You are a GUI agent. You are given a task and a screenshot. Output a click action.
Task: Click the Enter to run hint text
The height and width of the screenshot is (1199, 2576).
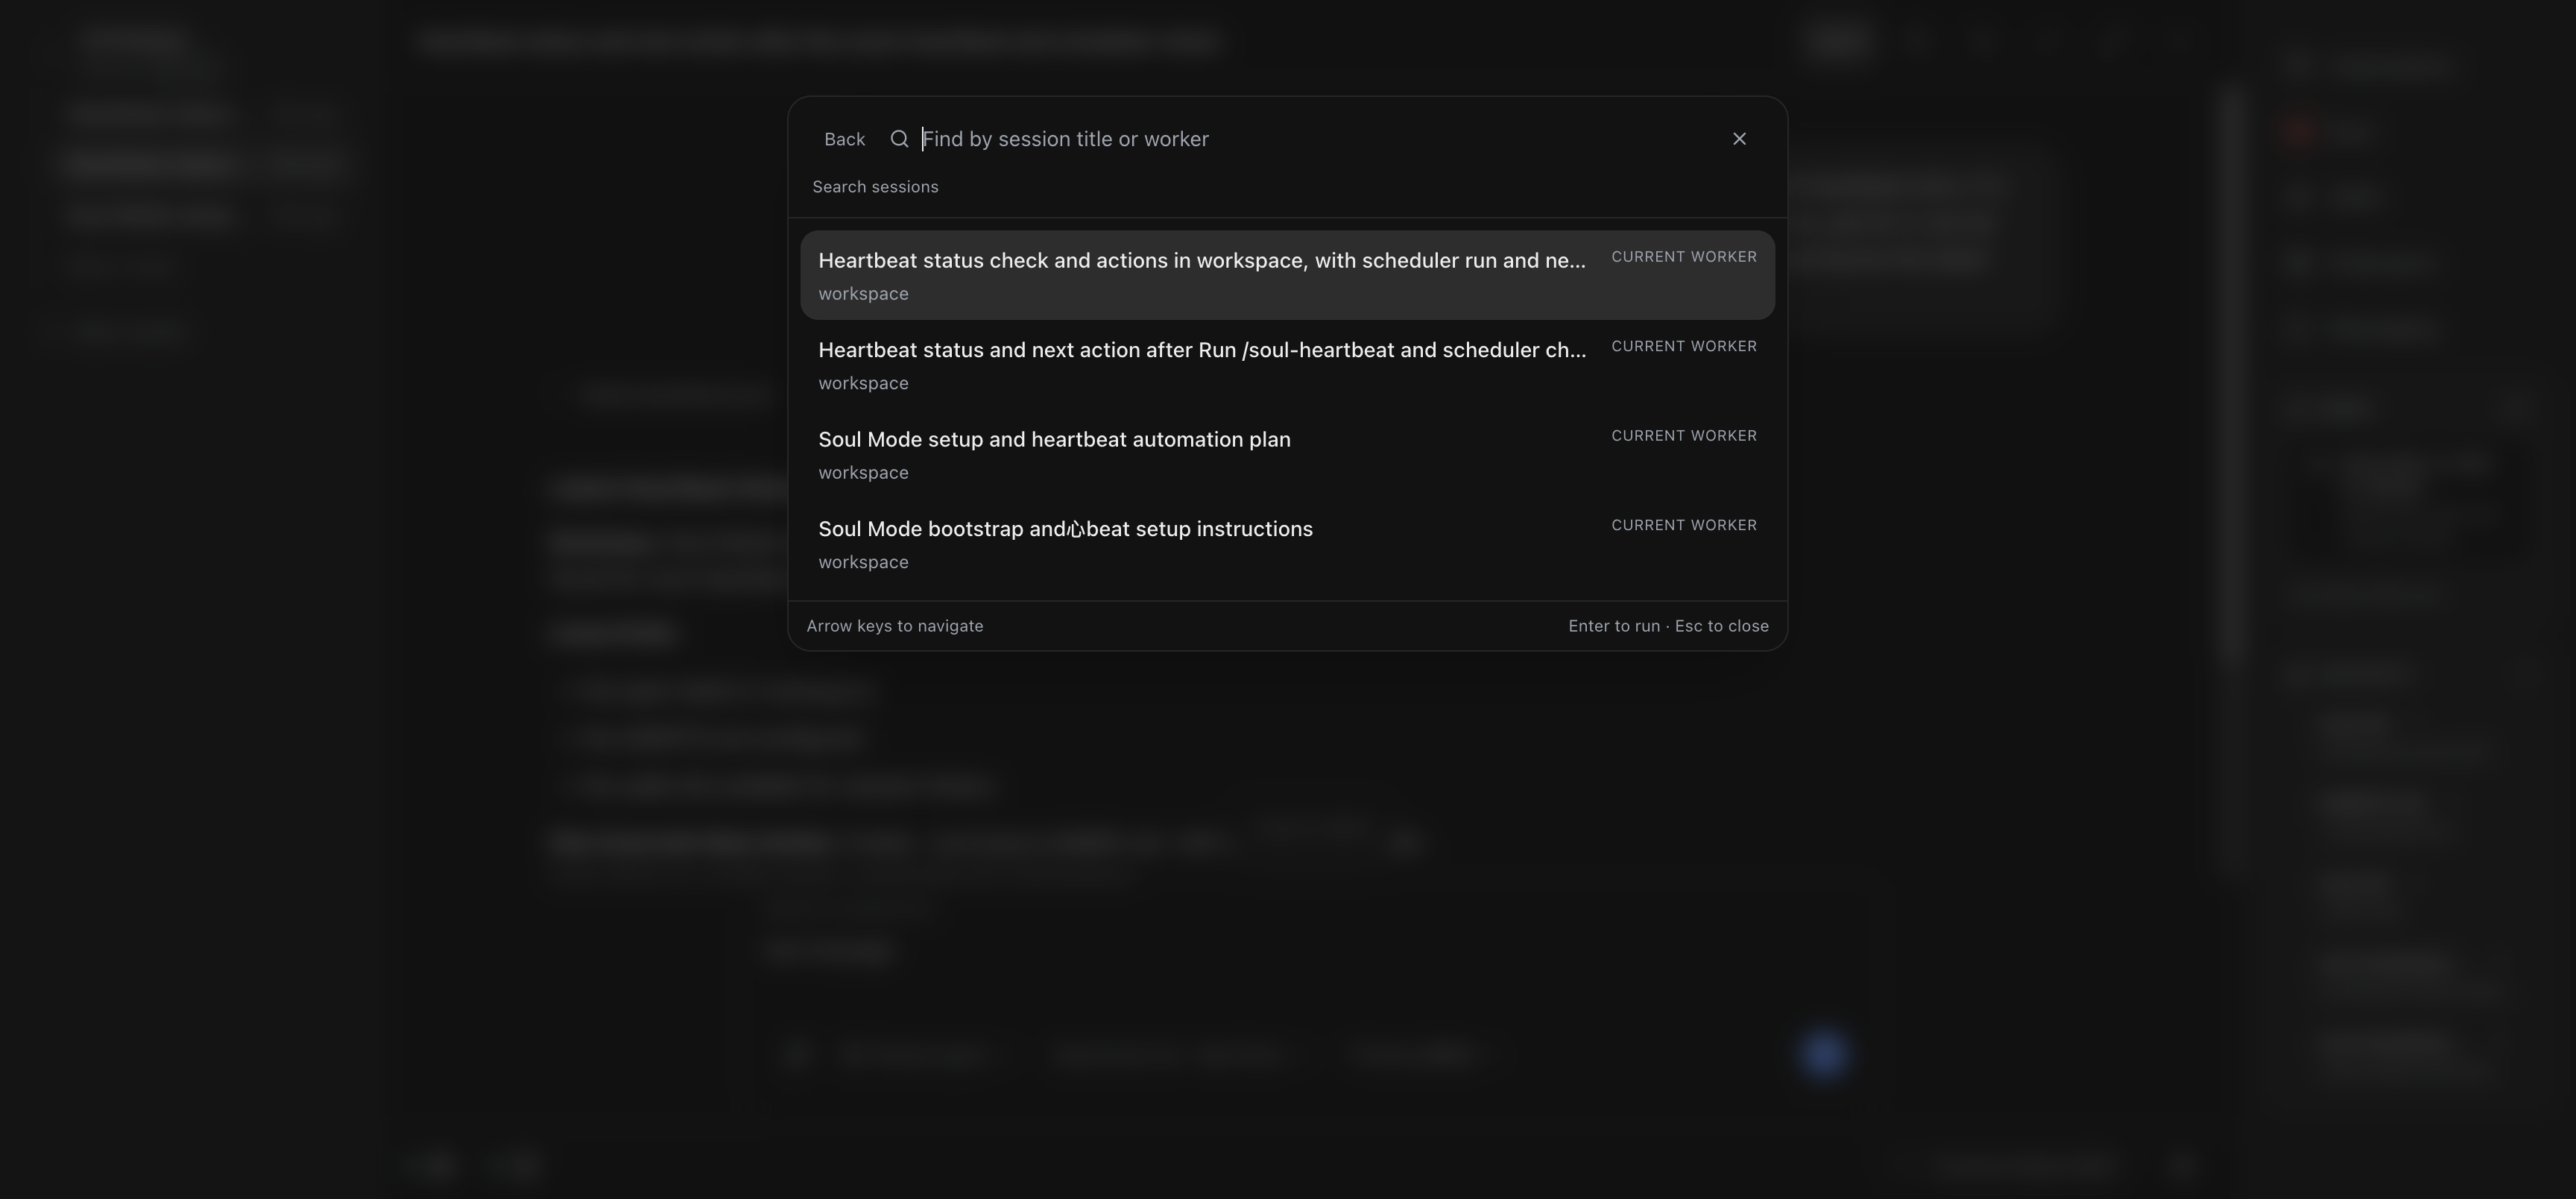pos(1613,626)
